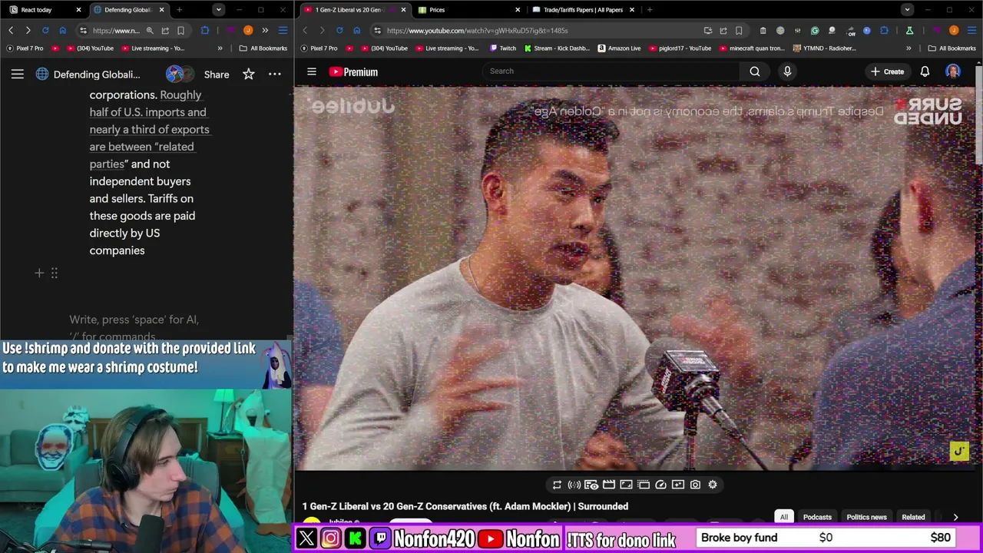Image resolution: width=983 pixels, height=553 pixels.
Task: Open new tab in left browser window
Action: pos(179,9)
